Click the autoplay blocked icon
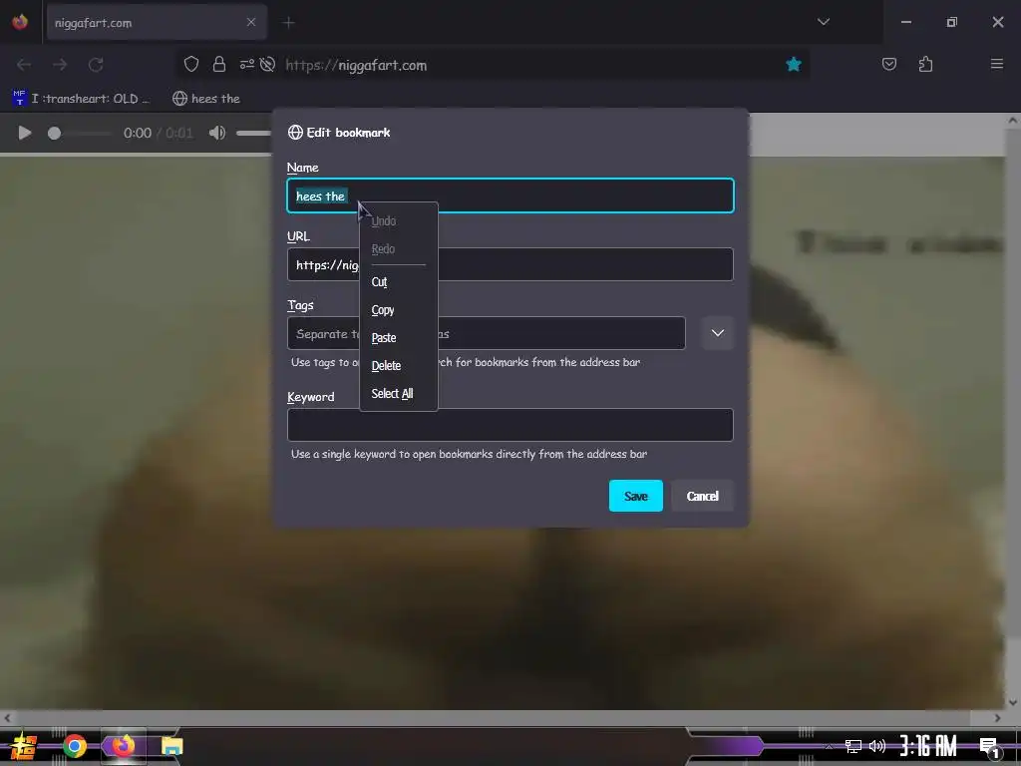Screen dimensions: 1021x766 click(267, 65)
